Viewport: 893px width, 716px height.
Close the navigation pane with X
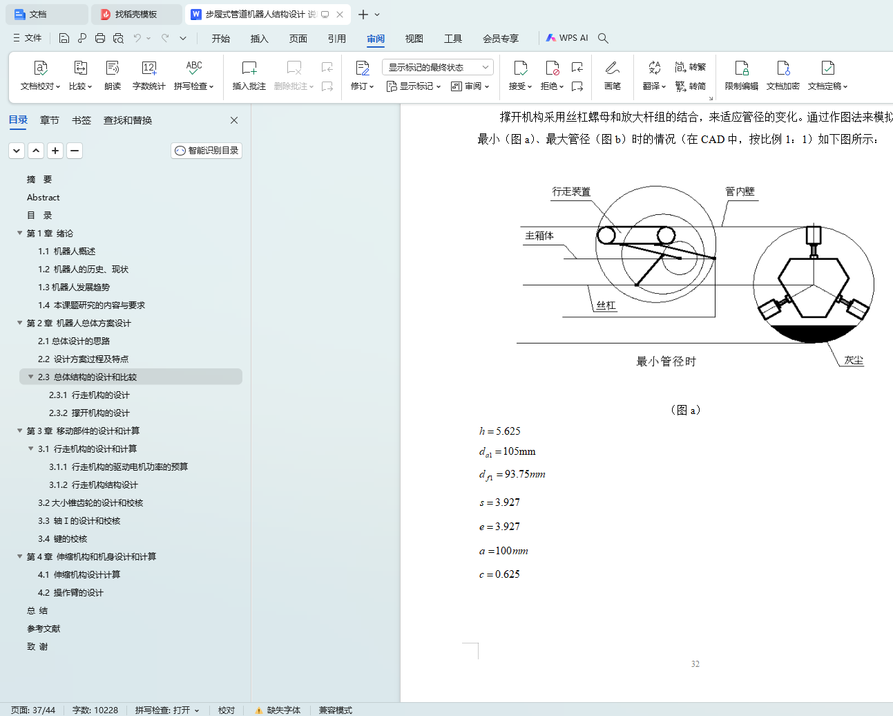tap(234, 120)
